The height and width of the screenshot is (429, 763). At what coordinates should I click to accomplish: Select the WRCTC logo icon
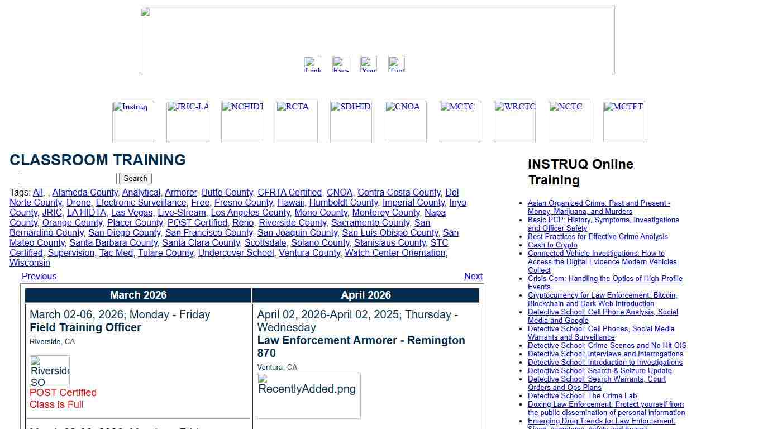click(x=514, y=121)
